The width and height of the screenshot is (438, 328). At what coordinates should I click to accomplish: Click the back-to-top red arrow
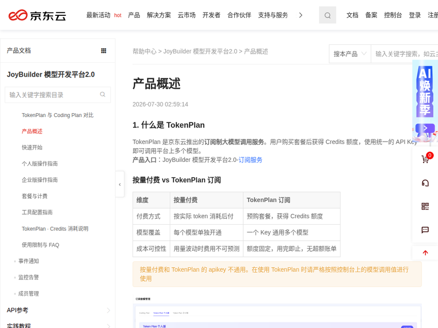tap(425, 253)
